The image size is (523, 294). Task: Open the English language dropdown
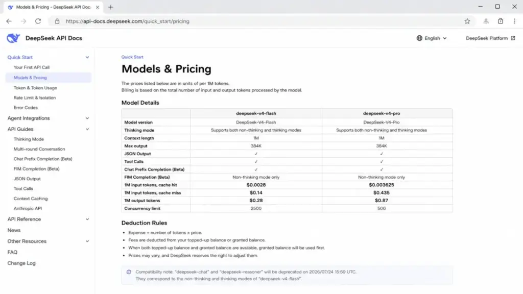coord(432,38)
